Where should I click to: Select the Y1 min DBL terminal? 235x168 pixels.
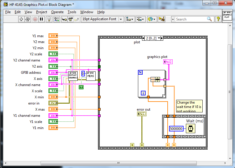click(x=53, y=128)
